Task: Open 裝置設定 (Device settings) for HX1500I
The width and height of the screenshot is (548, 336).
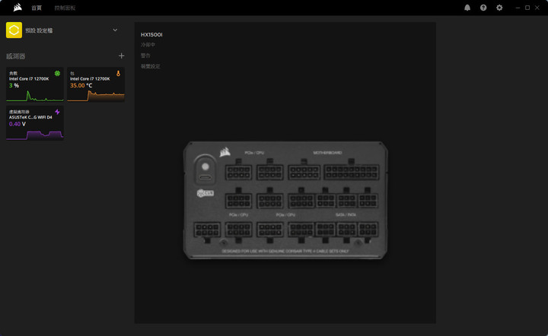Action: [x=150, y=66]
